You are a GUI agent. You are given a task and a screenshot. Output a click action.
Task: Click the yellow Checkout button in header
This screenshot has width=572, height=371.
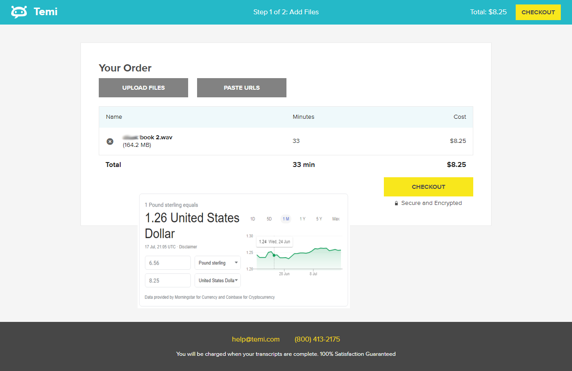pos(538,13)
